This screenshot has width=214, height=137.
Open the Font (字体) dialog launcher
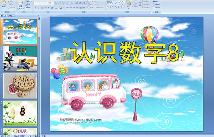click(x=64, y=12)
